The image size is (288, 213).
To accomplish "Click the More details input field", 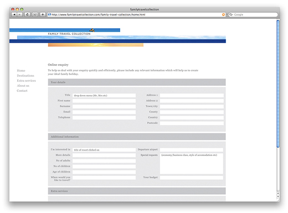I will pos(104,155).
